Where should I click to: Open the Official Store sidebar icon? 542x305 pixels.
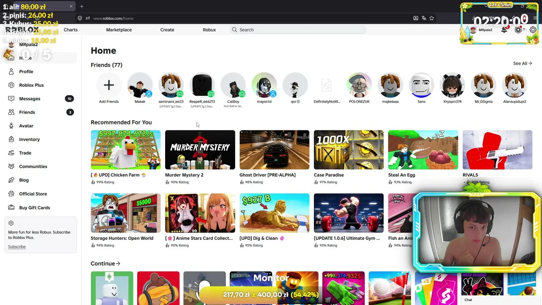(11, 194)
